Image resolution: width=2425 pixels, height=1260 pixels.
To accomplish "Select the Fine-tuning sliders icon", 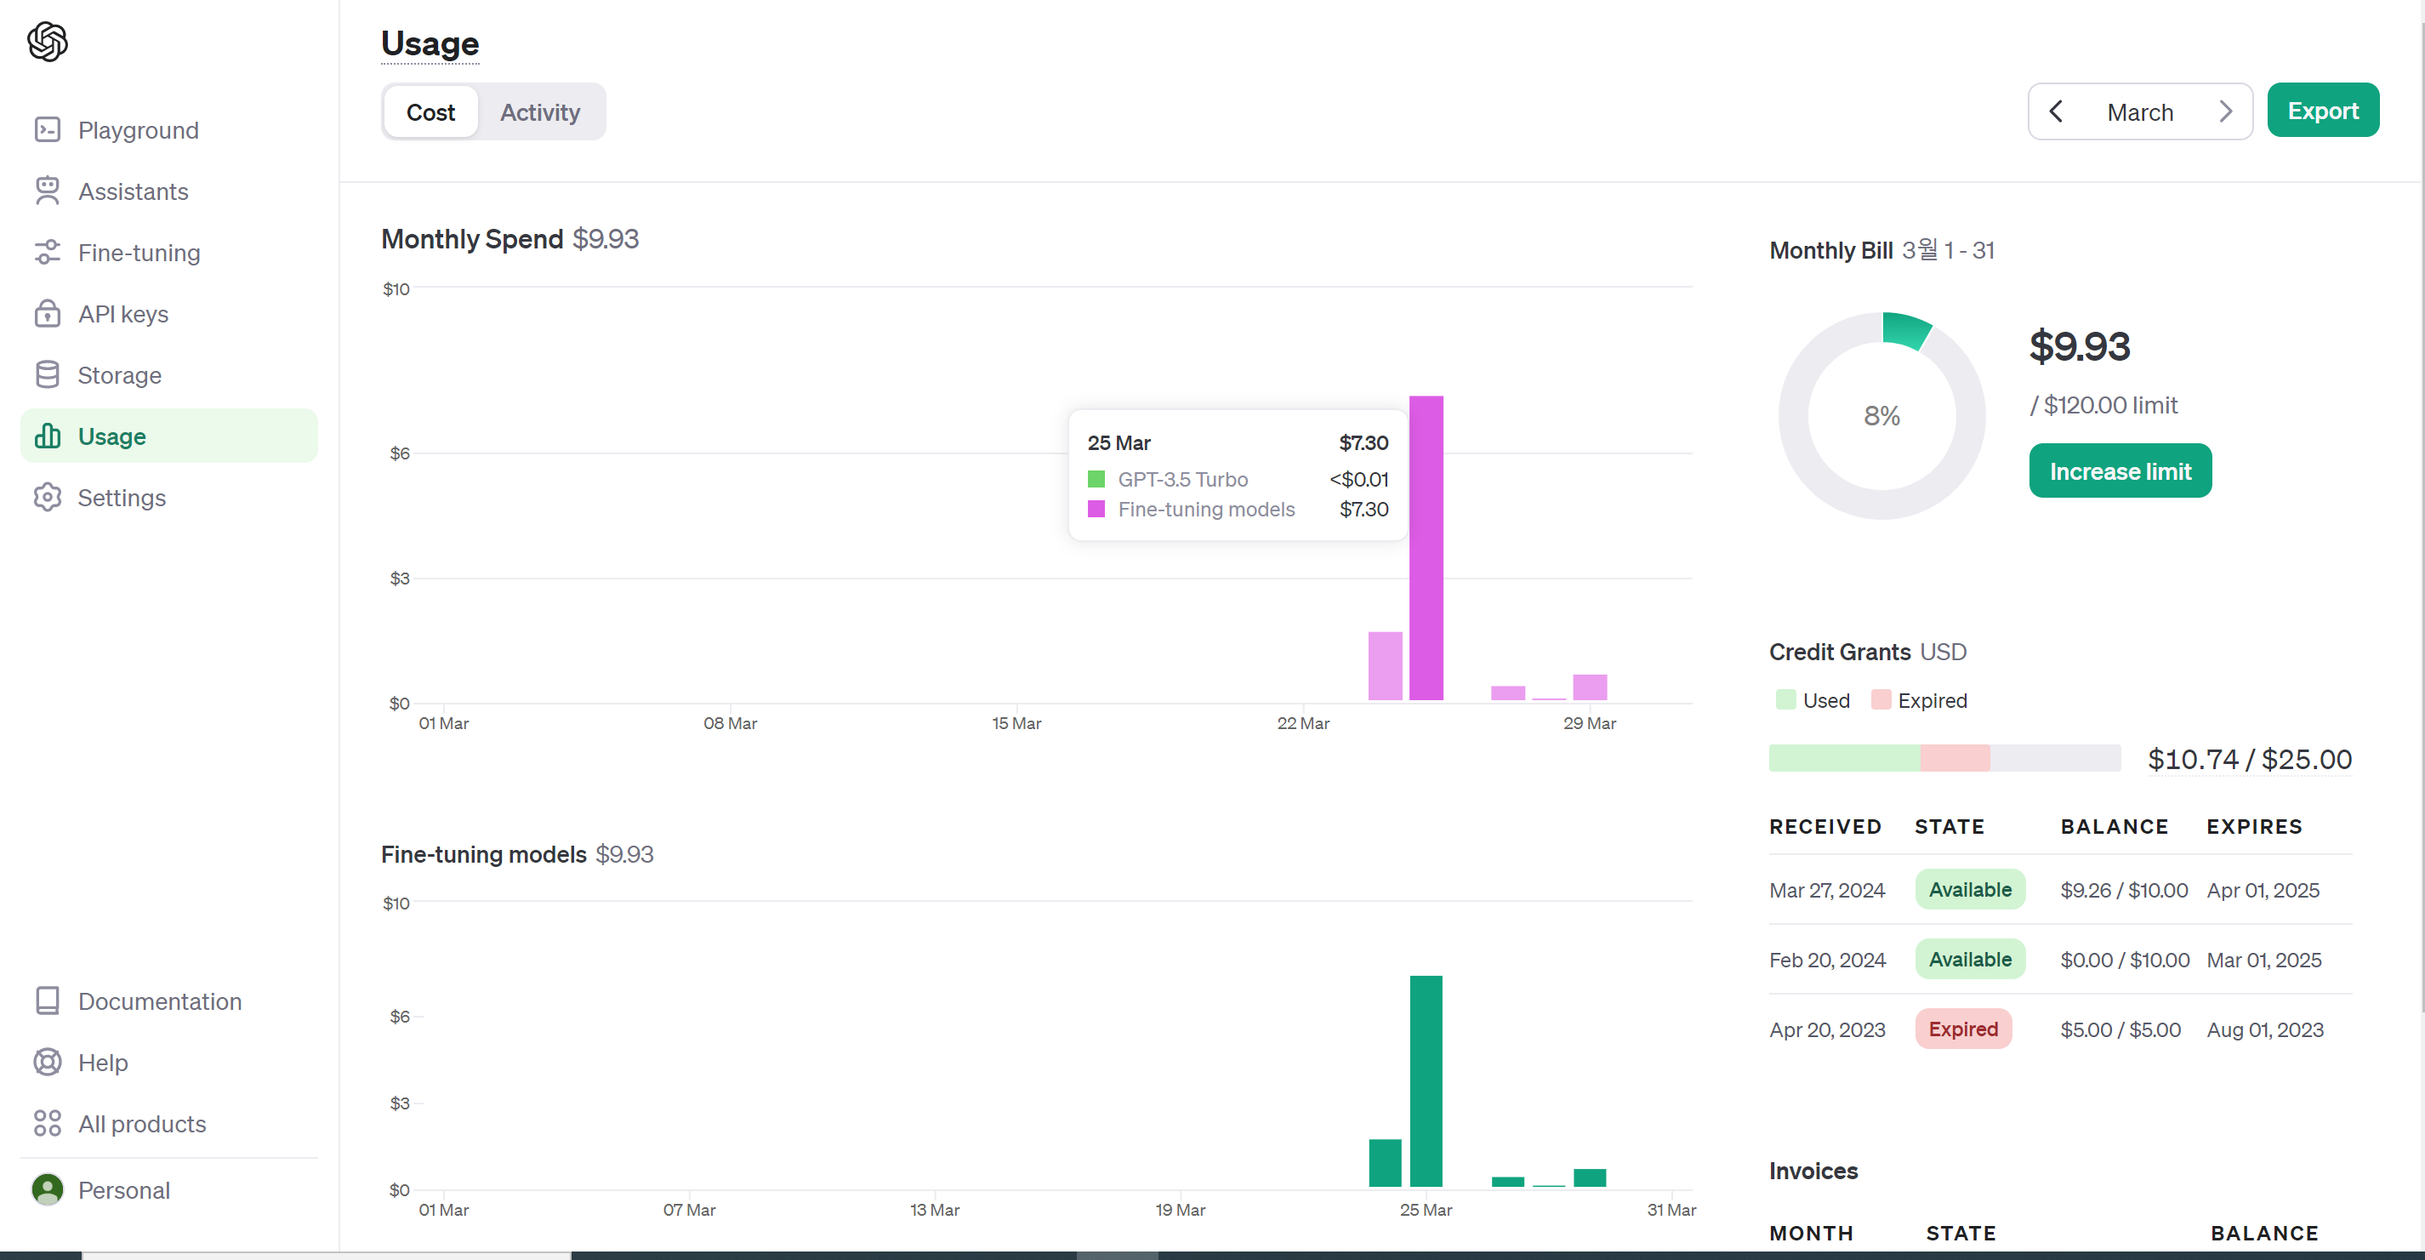I will point(47,253).
